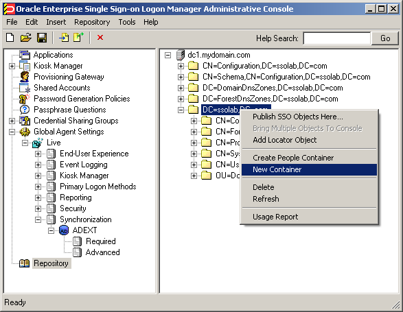Click the Required page icon

(77, 241)
